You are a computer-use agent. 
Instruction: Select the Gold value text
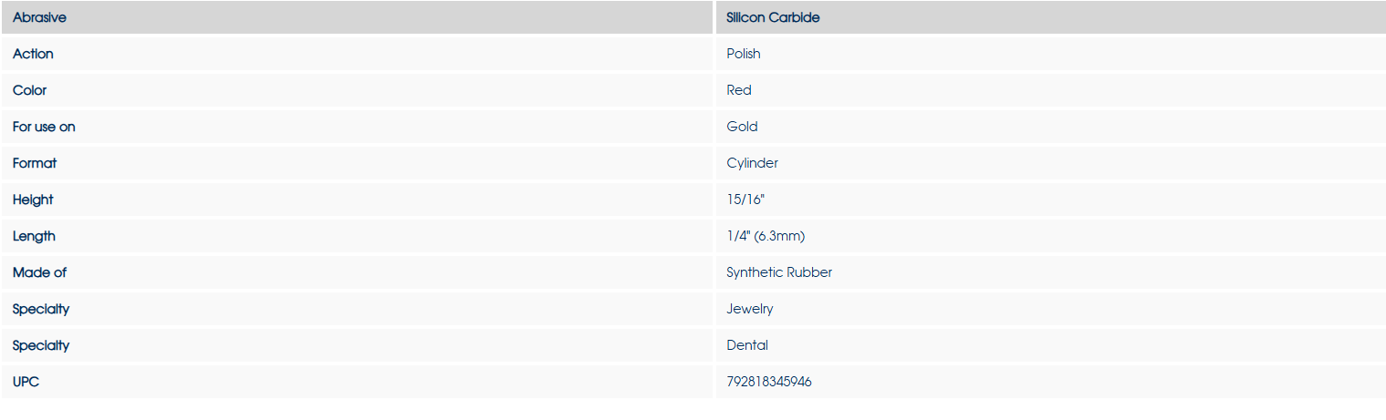coord(742,127)
